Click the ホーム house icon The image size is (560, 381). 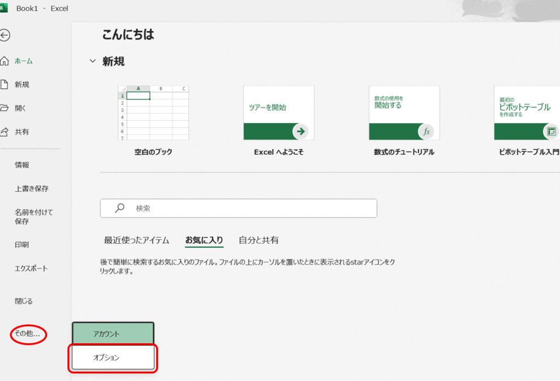pyautogui.click(x=4, y=61)
